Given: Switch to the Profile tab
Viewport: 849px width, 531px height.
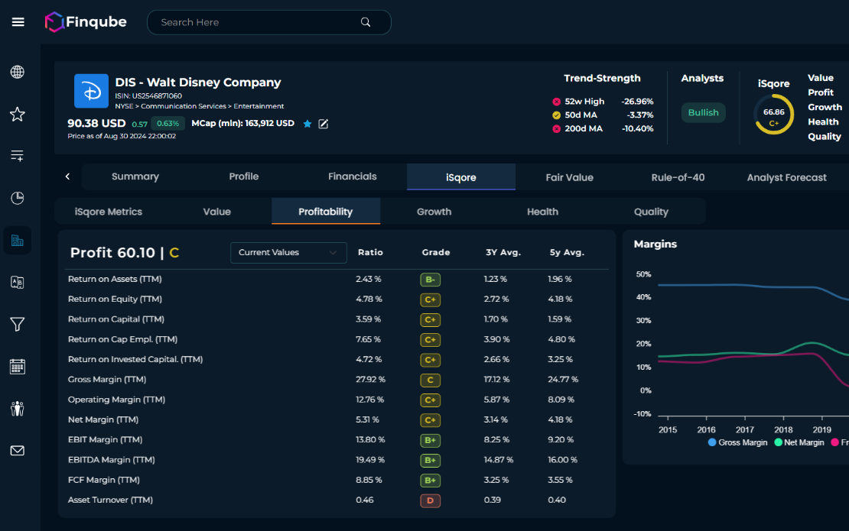Looking at the screenshot, I should (244, 176).
